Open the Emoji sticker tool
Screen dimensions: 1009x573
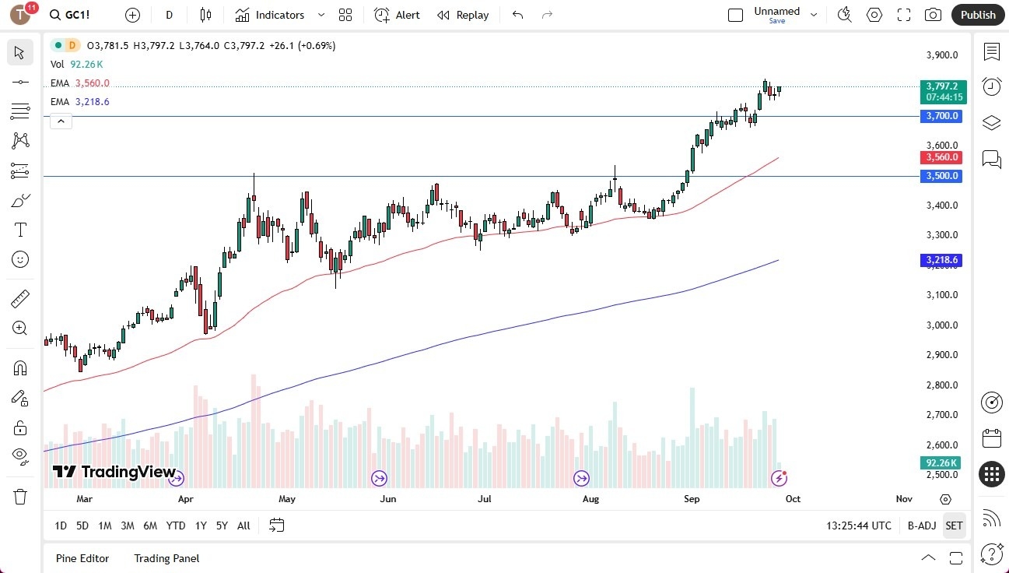[x=20, y=259]
